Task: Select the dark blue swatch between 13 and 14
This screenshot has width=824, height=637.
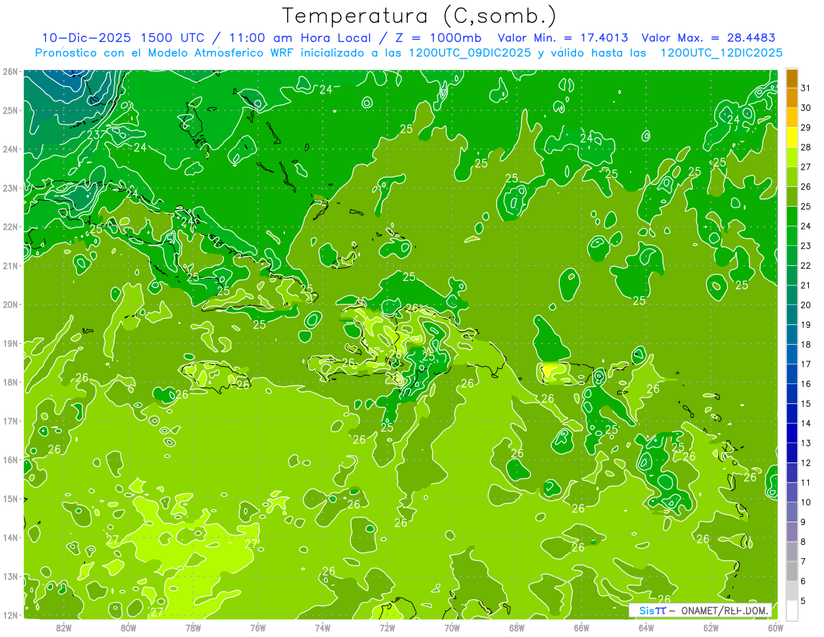Action: tap(792, 433)
